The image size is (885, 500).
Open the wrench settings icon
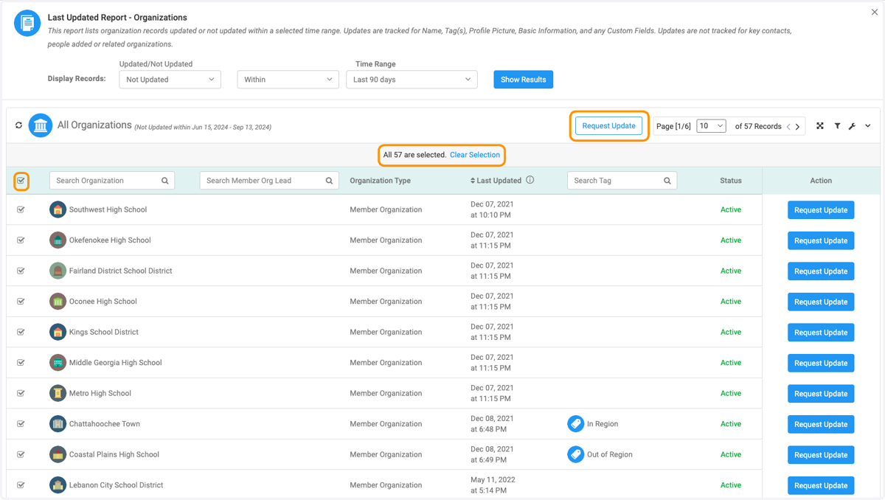point(852,126)
